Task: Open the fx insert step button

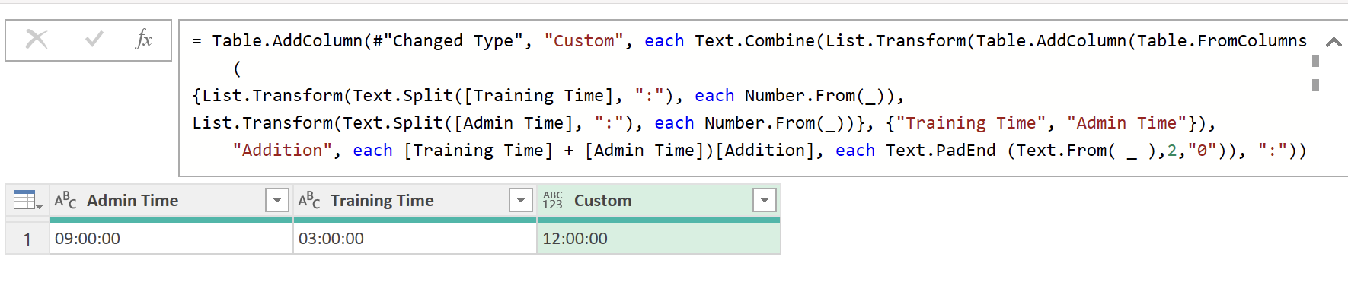Action: (143, 39)
